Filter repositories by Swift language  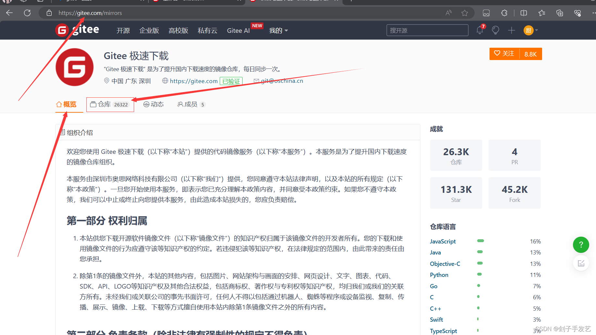click(x=436, y=320)
